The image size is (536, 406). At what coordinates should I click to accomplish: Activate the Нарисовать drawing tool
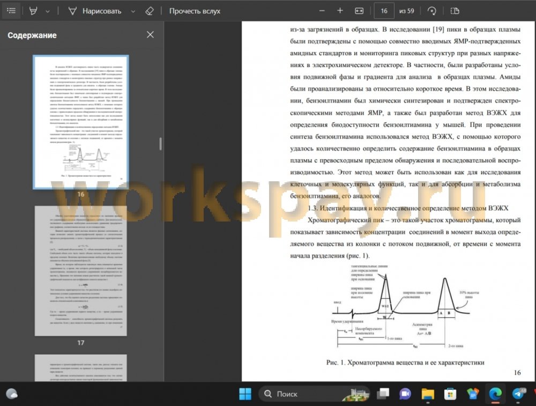(95, 11)
